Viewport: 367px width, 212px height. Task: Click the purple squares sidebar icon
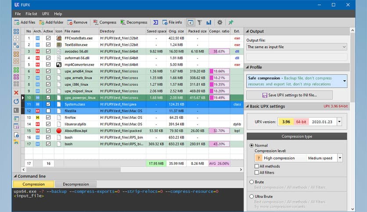click(x=16, y=77)
